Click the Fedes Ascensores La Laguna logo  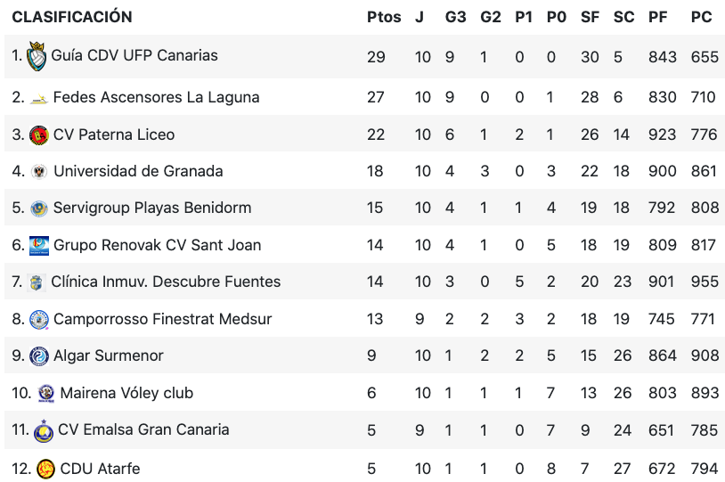click(x=38, y=98)
